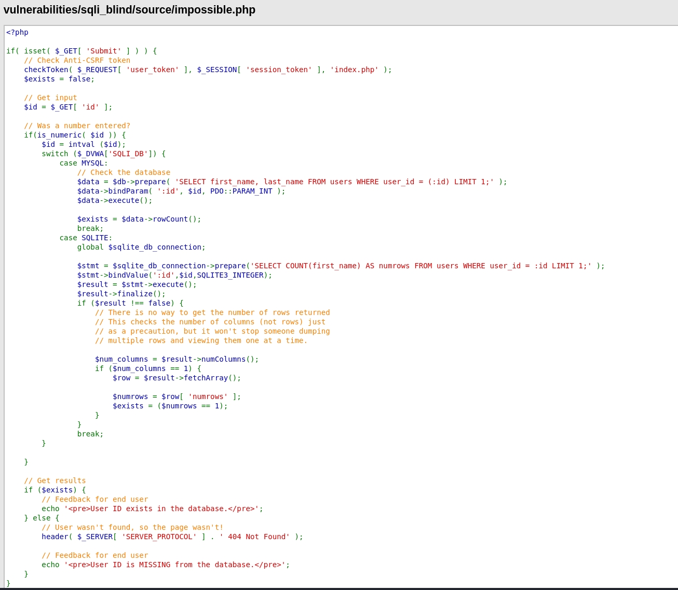This screenshot has height=590, width=678.
Task: Click the bindParam PDO::PARAM_INT line
Action: [x=181, y=191]
